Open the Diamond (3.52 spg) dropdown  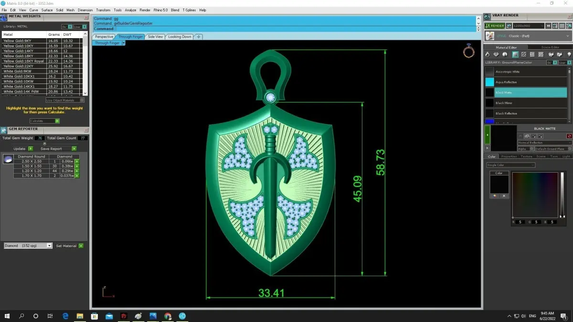point(28,246)
